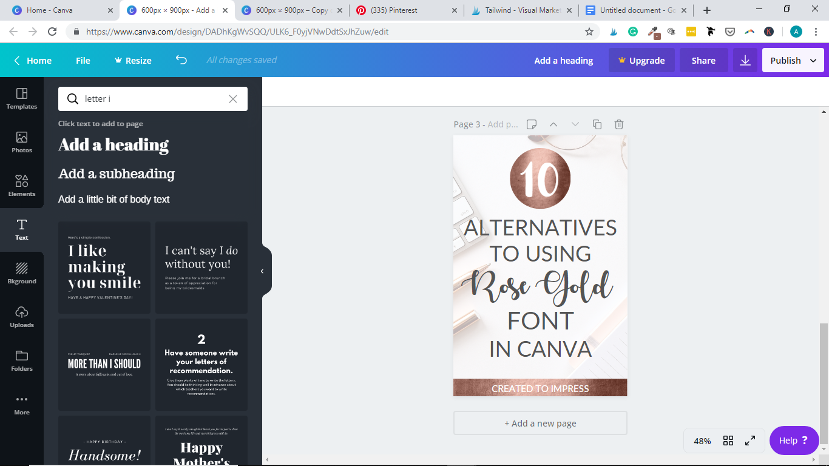This screenshot has height=466, width=829.
Task: Open the 48% zoom level menu
Action: click(702, 441)
